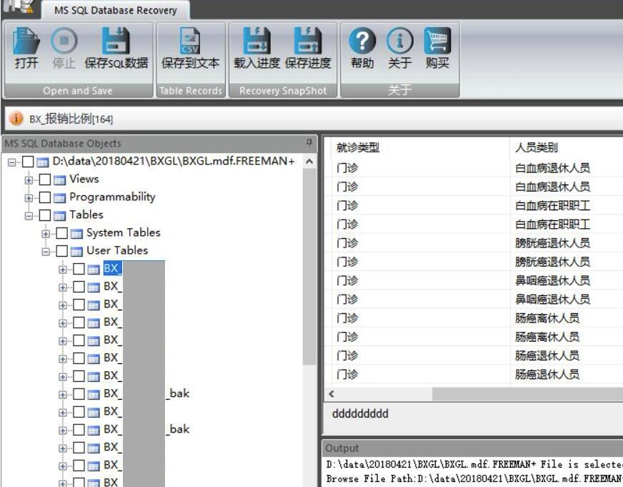The width and height of the screenshot is (623, 487).
Task: Click the 人员类别 column header
Action: pyautogui.click(x=536, y=148)
